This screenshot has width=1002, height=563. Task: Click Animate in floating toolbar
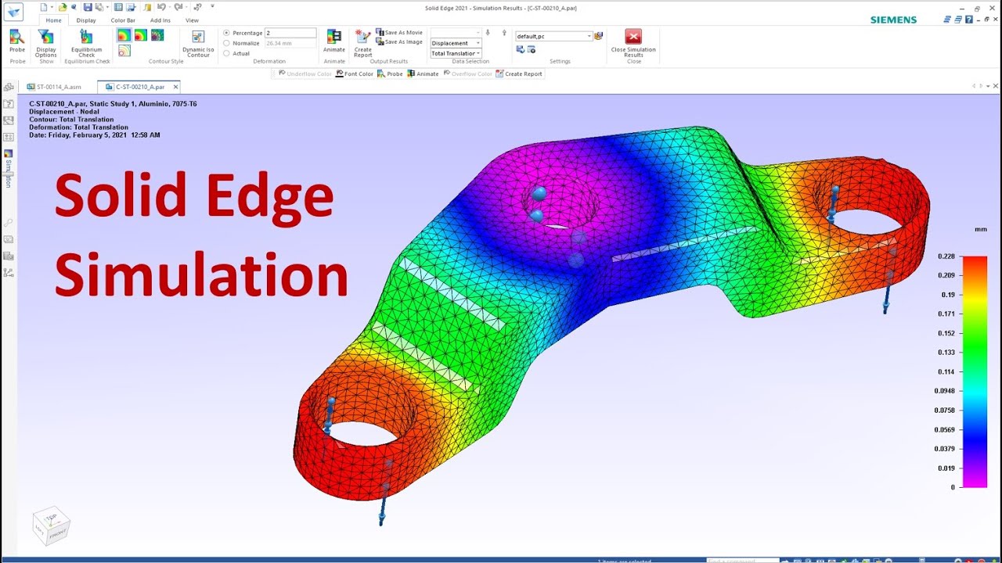point(423,74)
